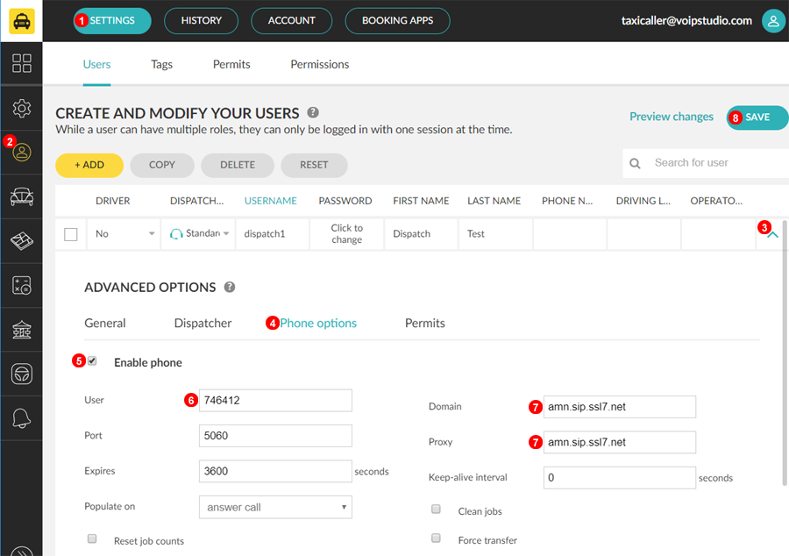Click the Preview changes link

(x=672, y=117)
